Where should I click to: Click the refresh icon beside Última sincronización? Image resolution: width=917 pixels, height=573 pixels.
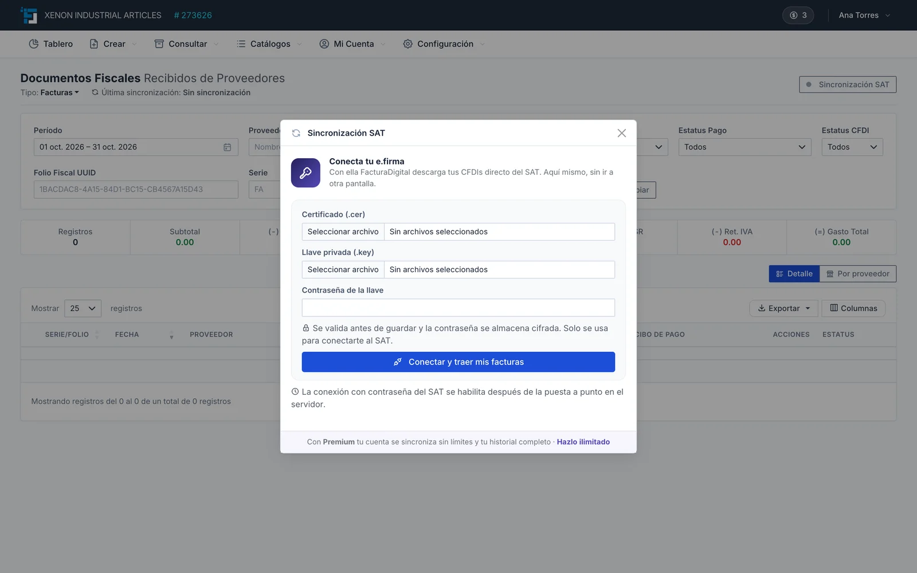click(95, 92)
